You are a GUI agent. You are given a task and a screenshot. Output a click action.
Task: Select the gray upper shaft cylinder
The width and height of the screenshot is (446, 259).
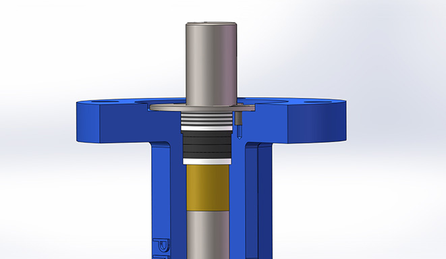[211, 64]
